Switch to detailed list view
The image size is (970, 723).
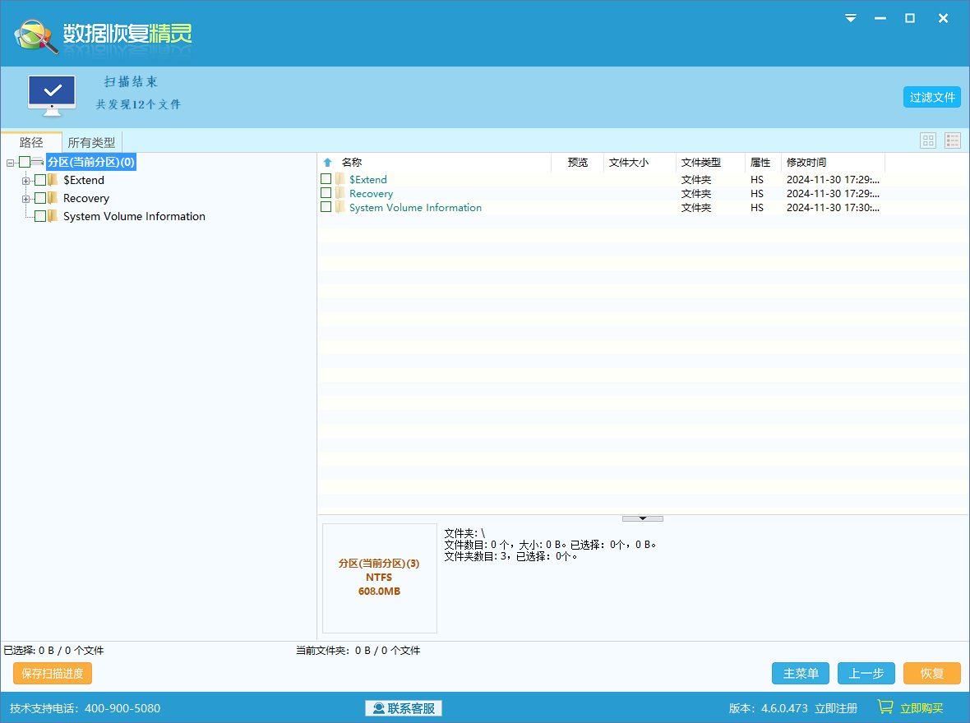click(x=953, y=140)
